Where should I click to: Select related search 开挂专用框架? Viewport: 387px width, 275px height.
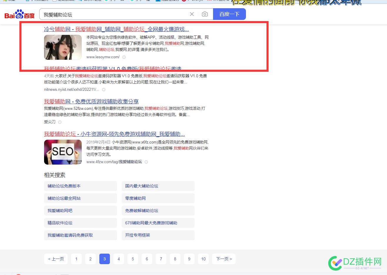[158, 235]
